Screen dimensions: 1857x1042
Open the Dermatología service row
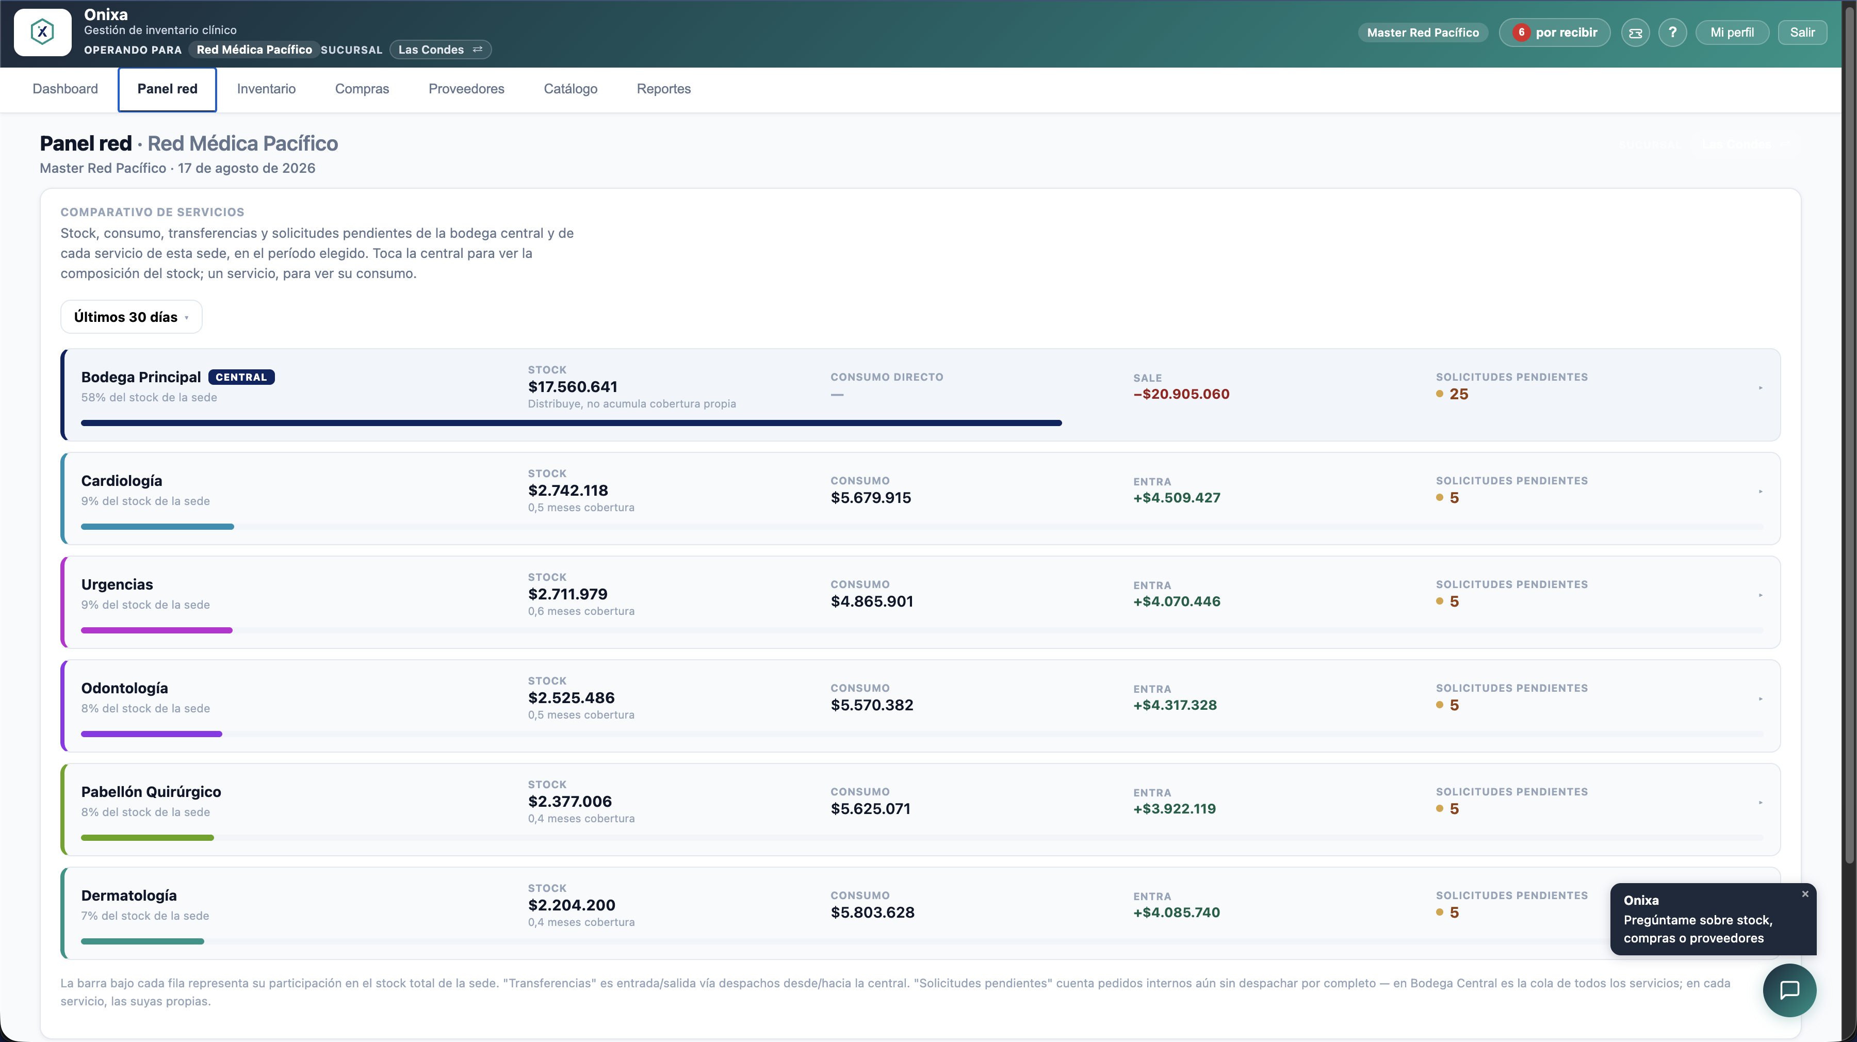point(921,913)
